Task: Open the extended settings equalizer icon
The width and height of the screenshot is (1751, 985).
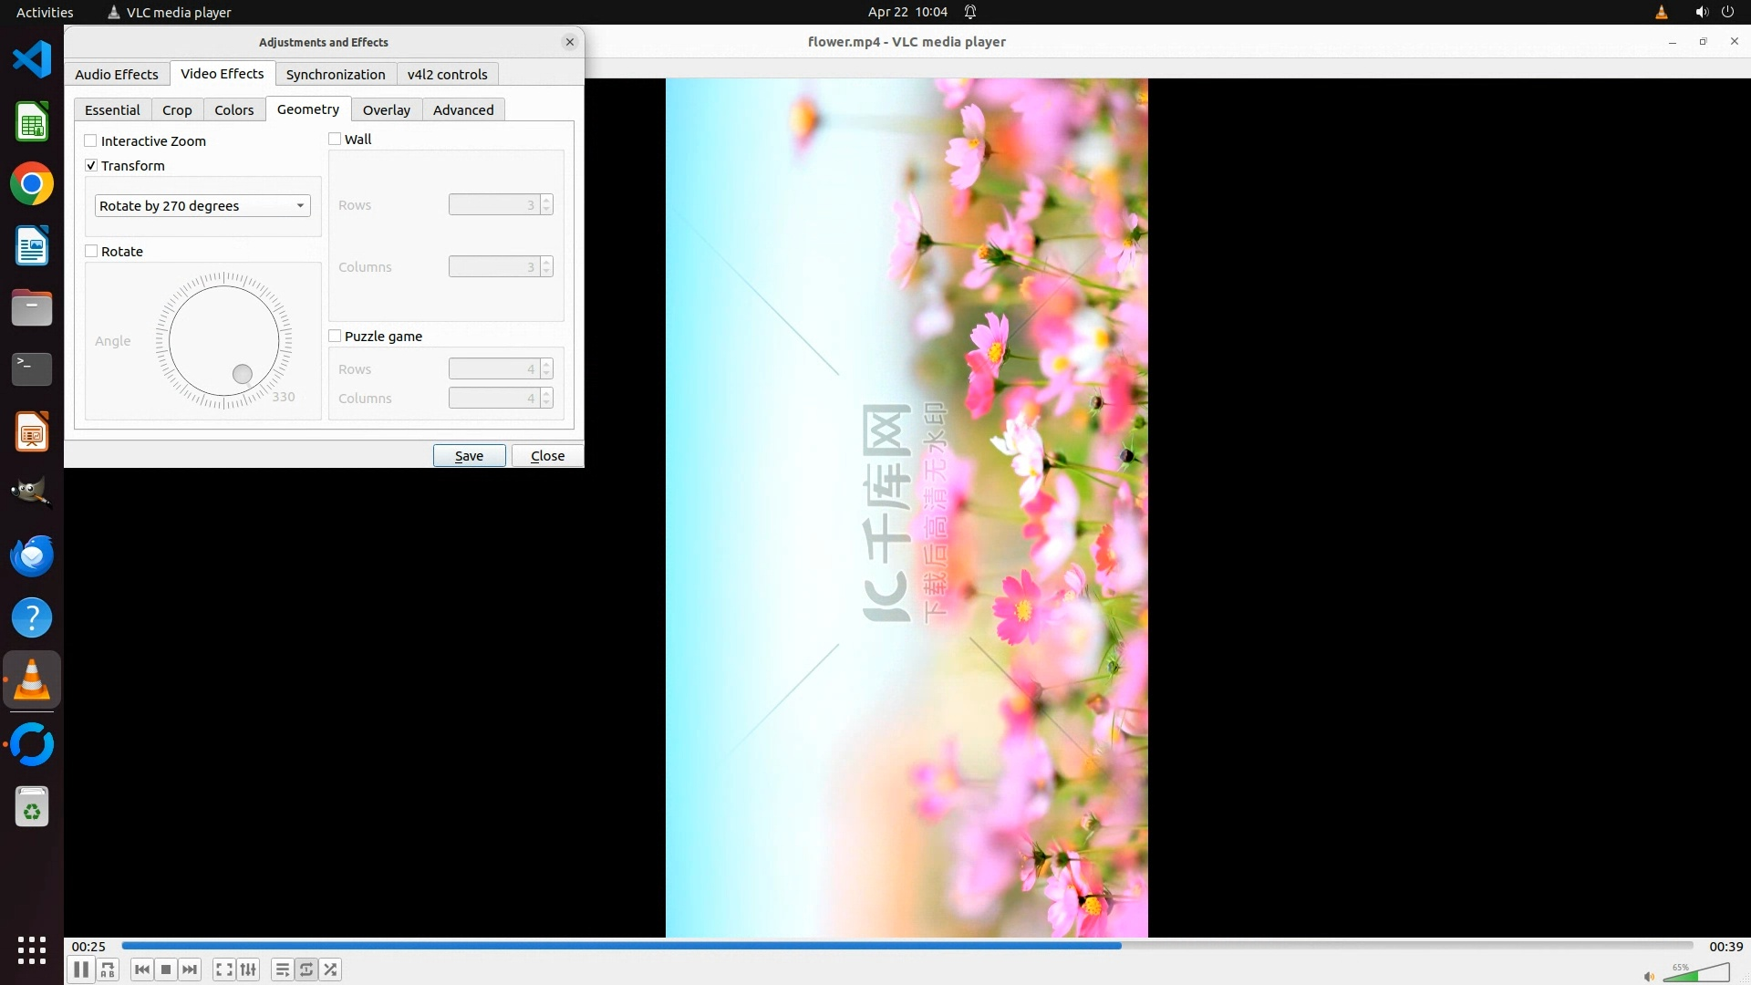Action: click(248, 969)
